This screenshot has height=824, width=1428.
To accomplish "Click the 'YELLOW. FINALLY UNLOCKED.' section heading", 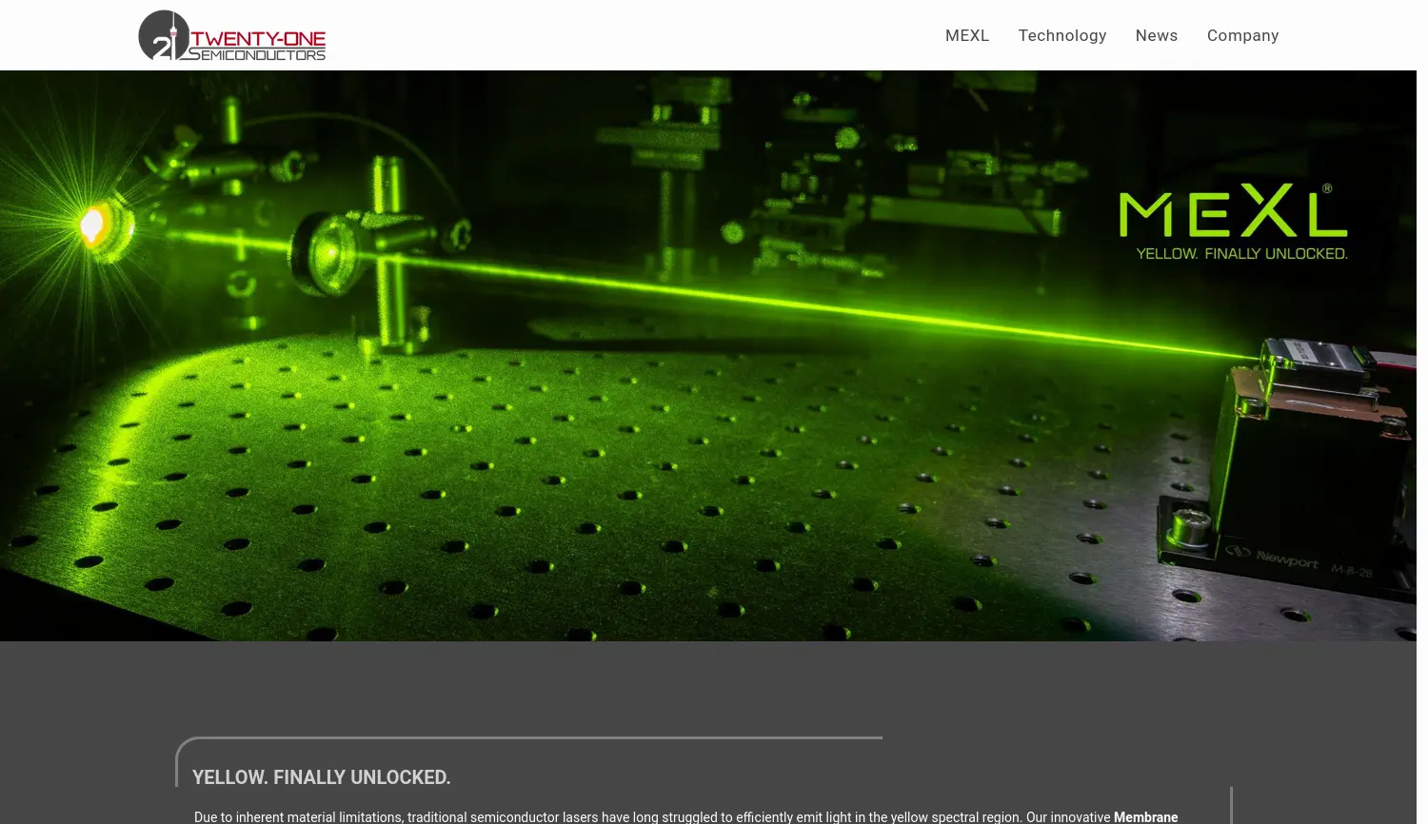I will click(x=321, y=777).
